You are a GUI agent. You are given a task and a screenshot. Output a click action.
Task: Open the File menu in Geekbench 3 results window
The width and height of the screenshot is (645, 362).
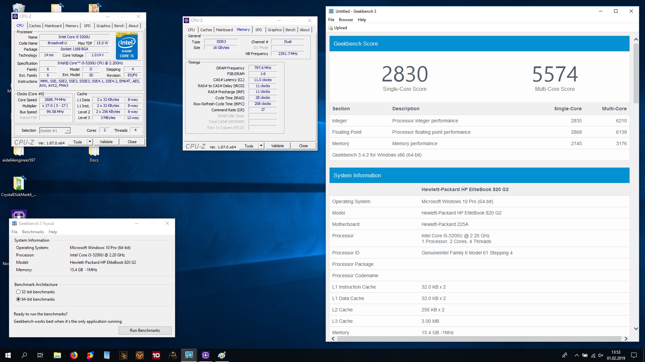pyautogui.click(x=331, y=20)
